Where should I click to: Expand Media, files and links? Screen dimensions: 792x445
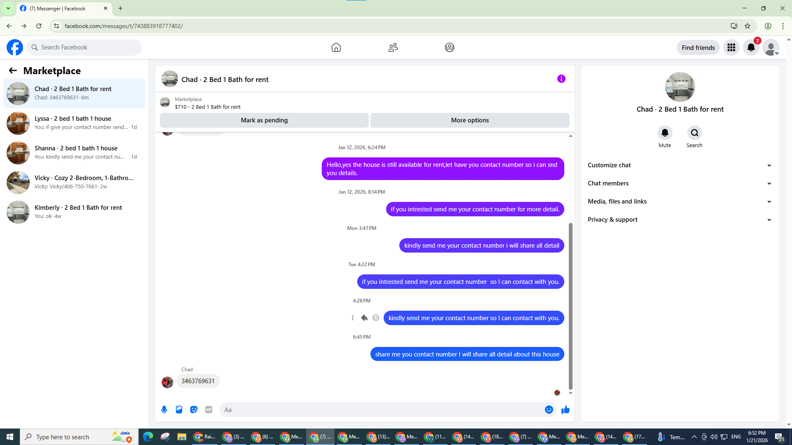(x=679, y=201)
